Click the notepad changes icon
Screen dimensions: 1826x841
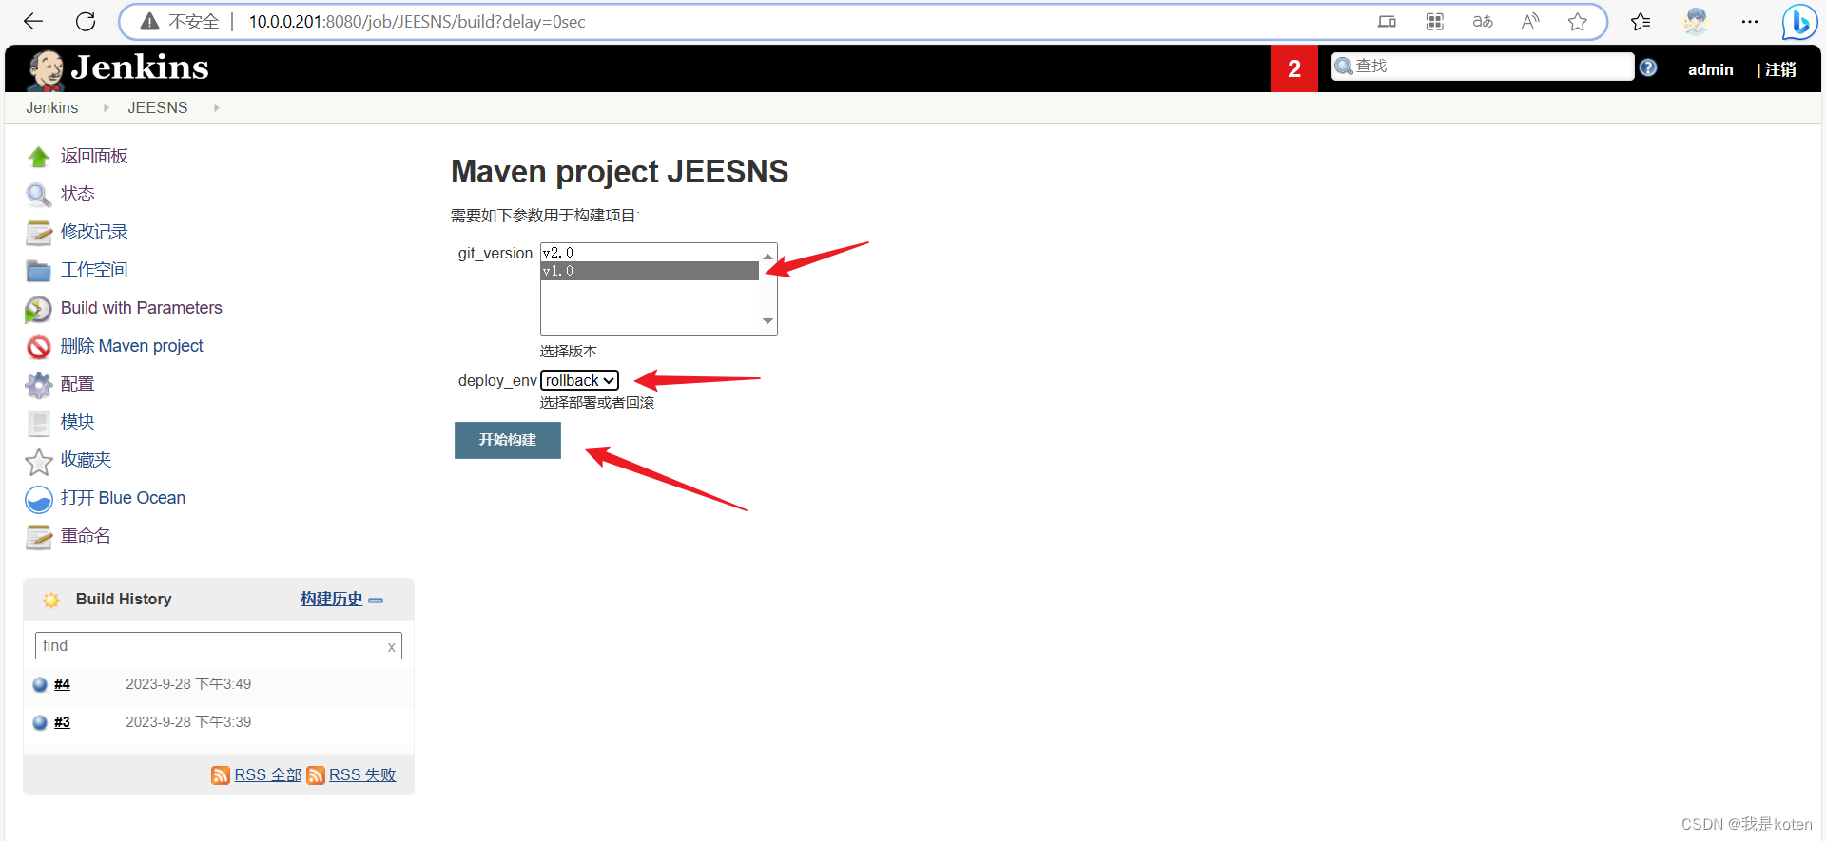point(39,233)
